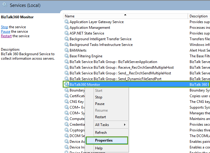The height and width of the screenshot is (153, 210).
Task: Open Properties from the context menu
Action: 104,140
